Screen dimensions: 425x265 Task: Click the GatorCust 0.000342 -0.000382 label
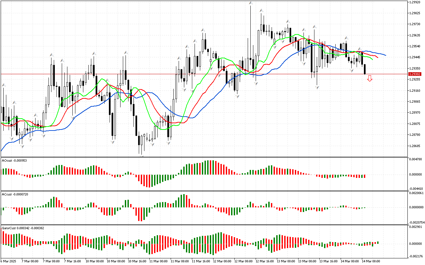click(23, 228)
